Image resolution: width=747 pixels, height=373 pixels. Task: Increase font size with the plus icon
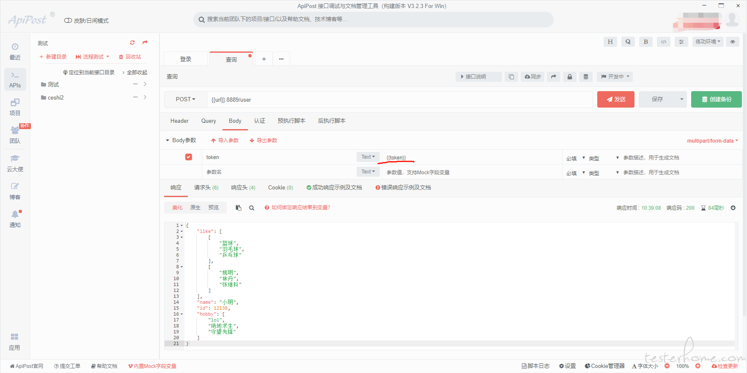[698, 366]
